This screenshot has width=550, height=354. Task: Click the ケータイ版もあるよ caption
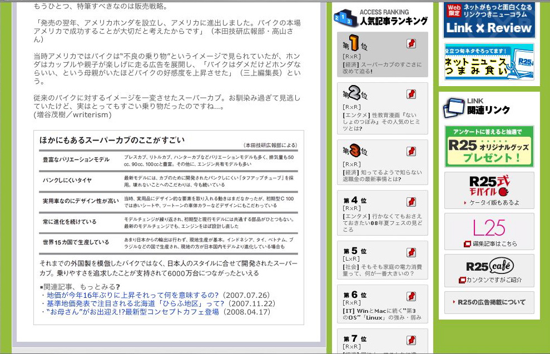point(494,203)
